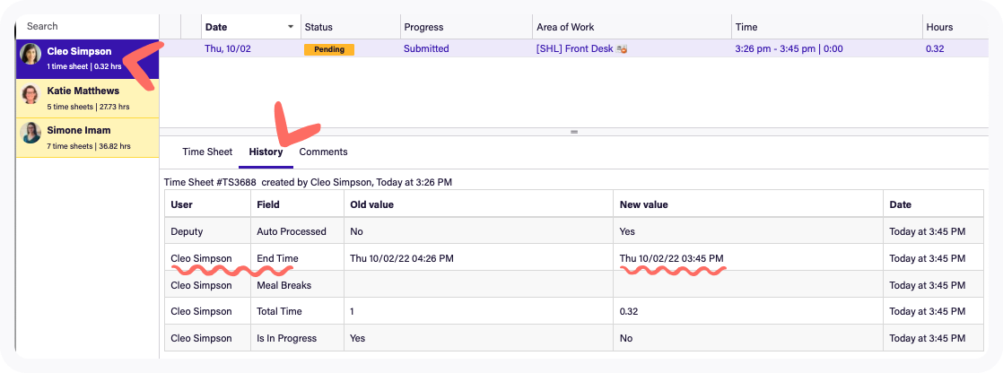Click the icon beside [SHL] Front Desk

pyautogui.click(x=621, y=48)
